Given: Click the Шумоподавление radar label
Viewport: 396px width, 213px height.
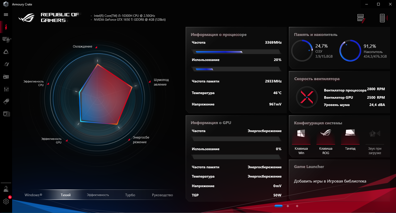Looking at the screenshot, I should point(161,82).
